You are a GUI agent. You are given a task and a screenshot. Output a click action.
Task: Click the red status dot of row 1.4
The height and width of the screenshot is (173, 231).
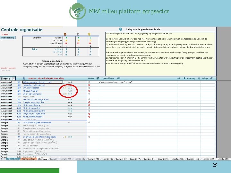pyautogui.click(x=89, y=91)
